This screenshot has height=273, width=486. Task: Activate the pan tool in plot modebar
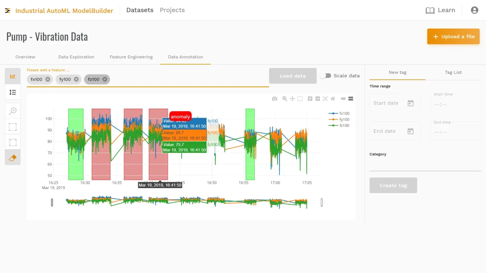click(292, 99)
